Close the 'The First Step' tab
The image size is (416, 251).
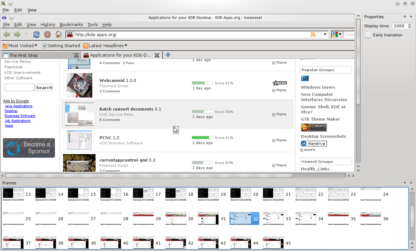pos(76,55)
